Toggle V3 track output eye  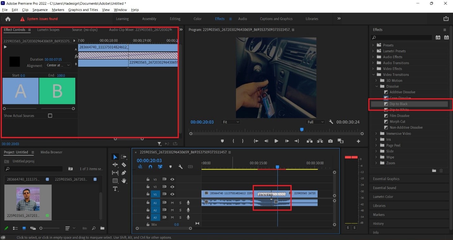click(x=172, y=179)
